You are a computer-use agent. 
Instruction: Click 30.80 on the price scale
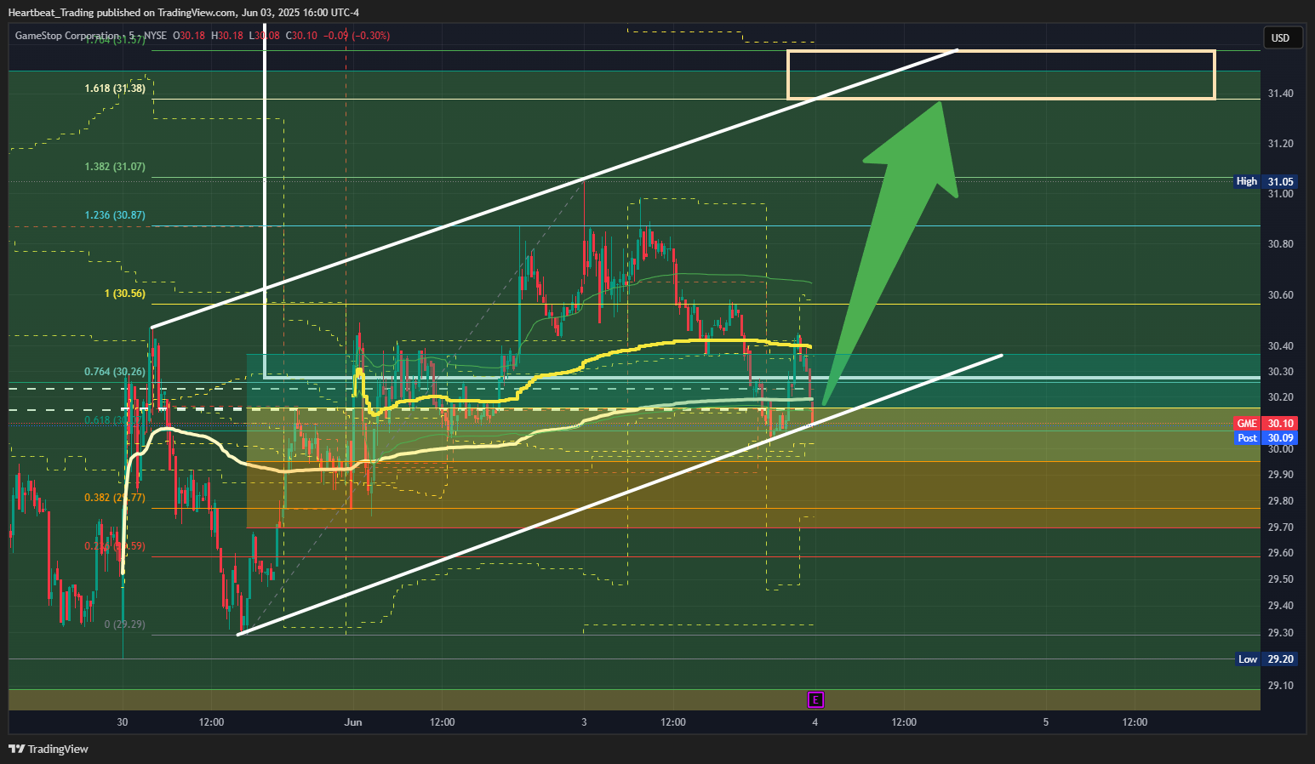click(x=1280, y=244)
